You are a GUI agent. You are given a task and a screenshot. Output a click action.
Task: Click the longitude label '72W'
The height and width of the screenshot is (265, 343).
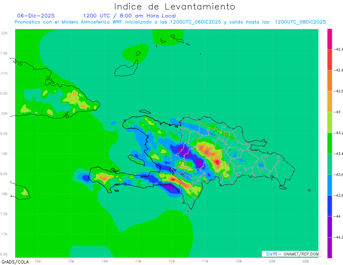pos(171,261)
